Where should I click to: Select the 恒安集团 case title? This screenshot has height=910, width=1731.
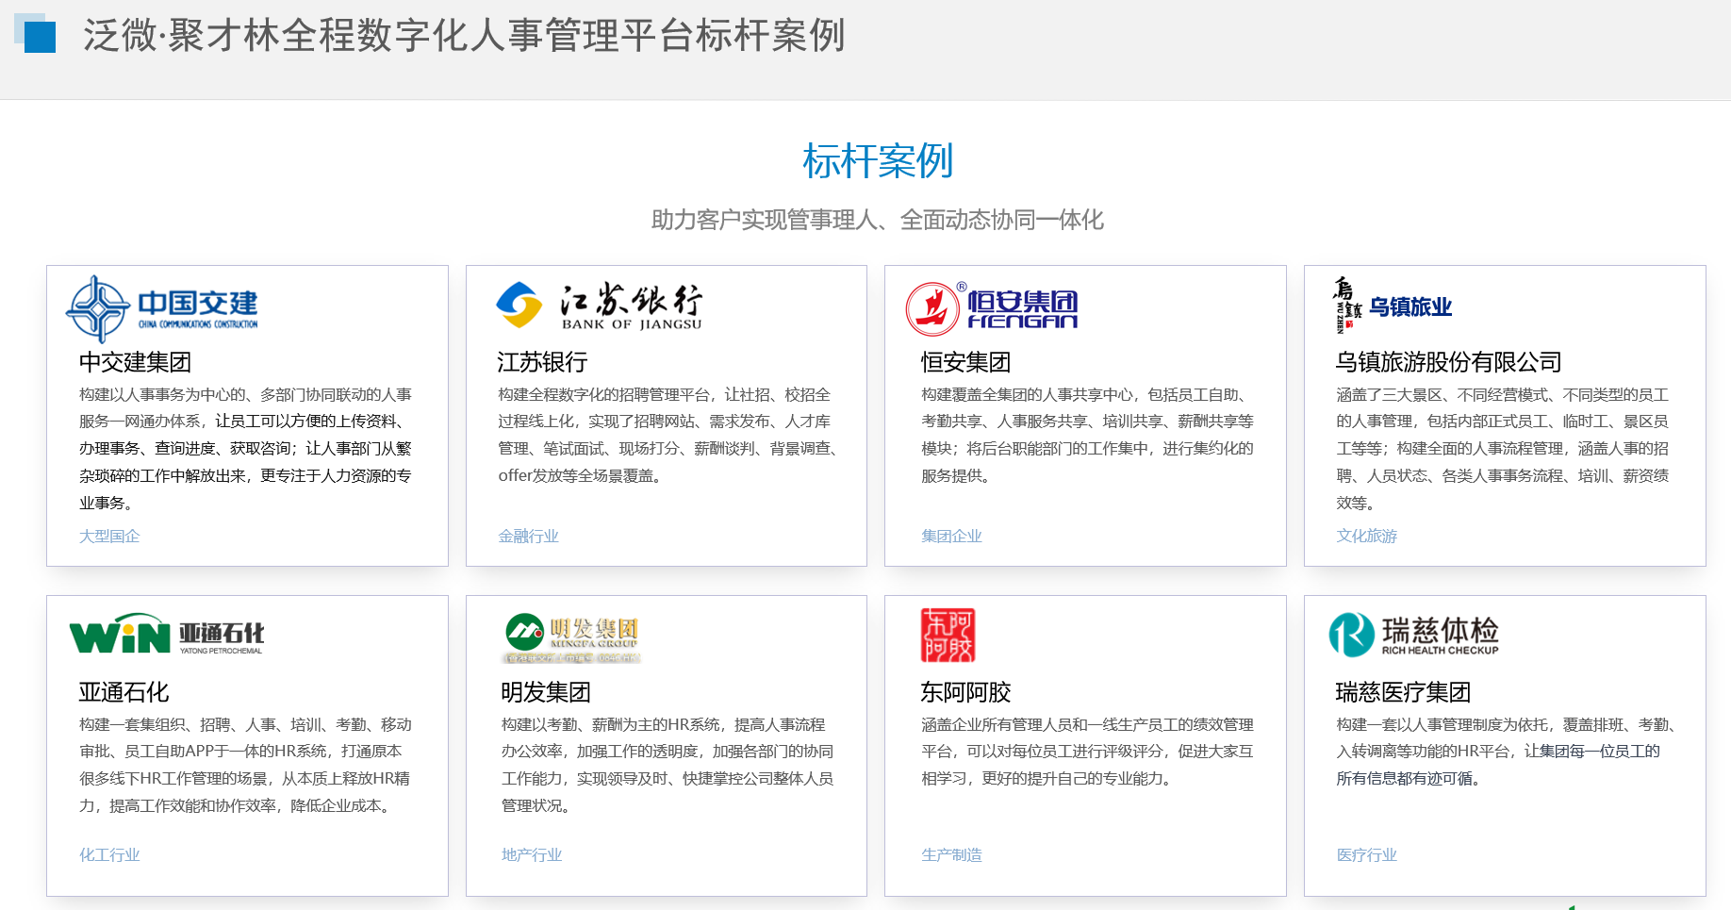(x=965, y=362)
